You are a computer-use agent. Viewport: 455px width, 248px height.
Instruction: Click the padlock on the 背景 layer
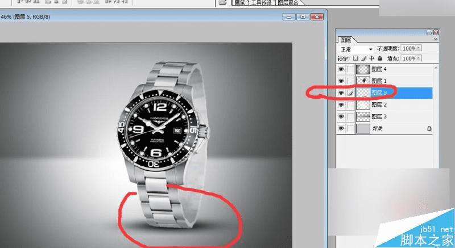click(429, 128)
